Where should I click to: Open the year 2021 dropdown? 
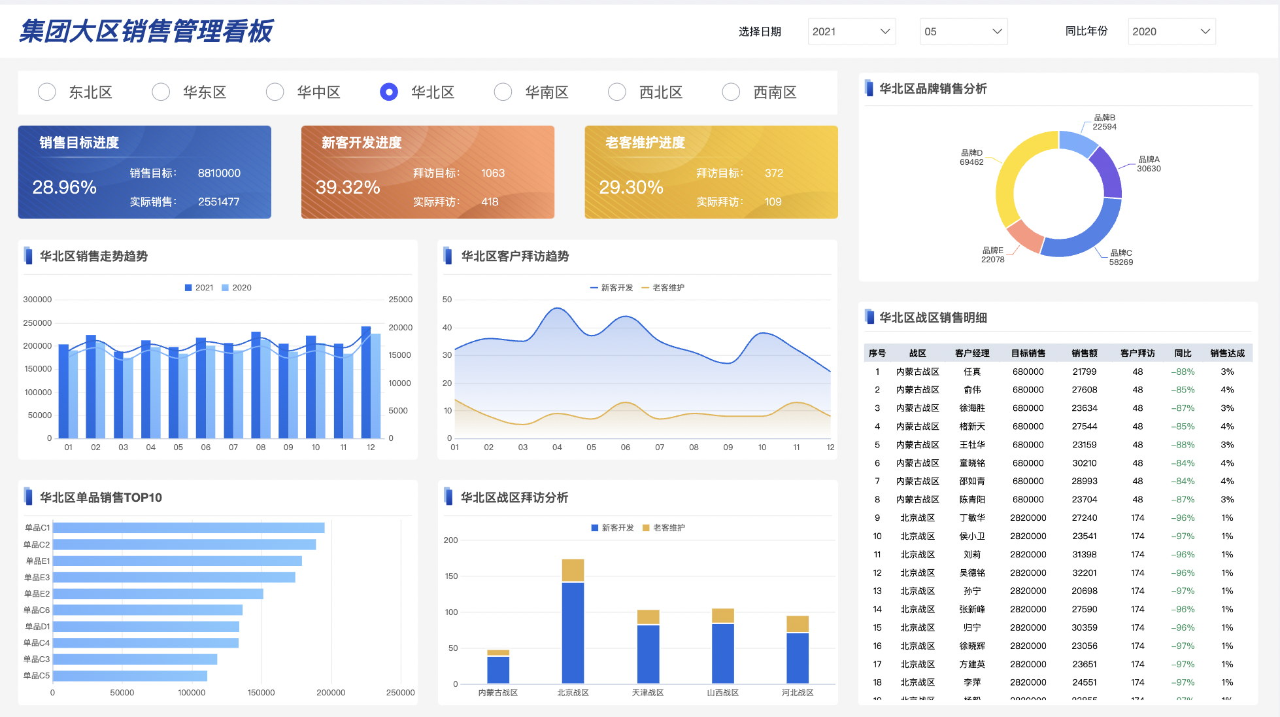tap(851, 31)
